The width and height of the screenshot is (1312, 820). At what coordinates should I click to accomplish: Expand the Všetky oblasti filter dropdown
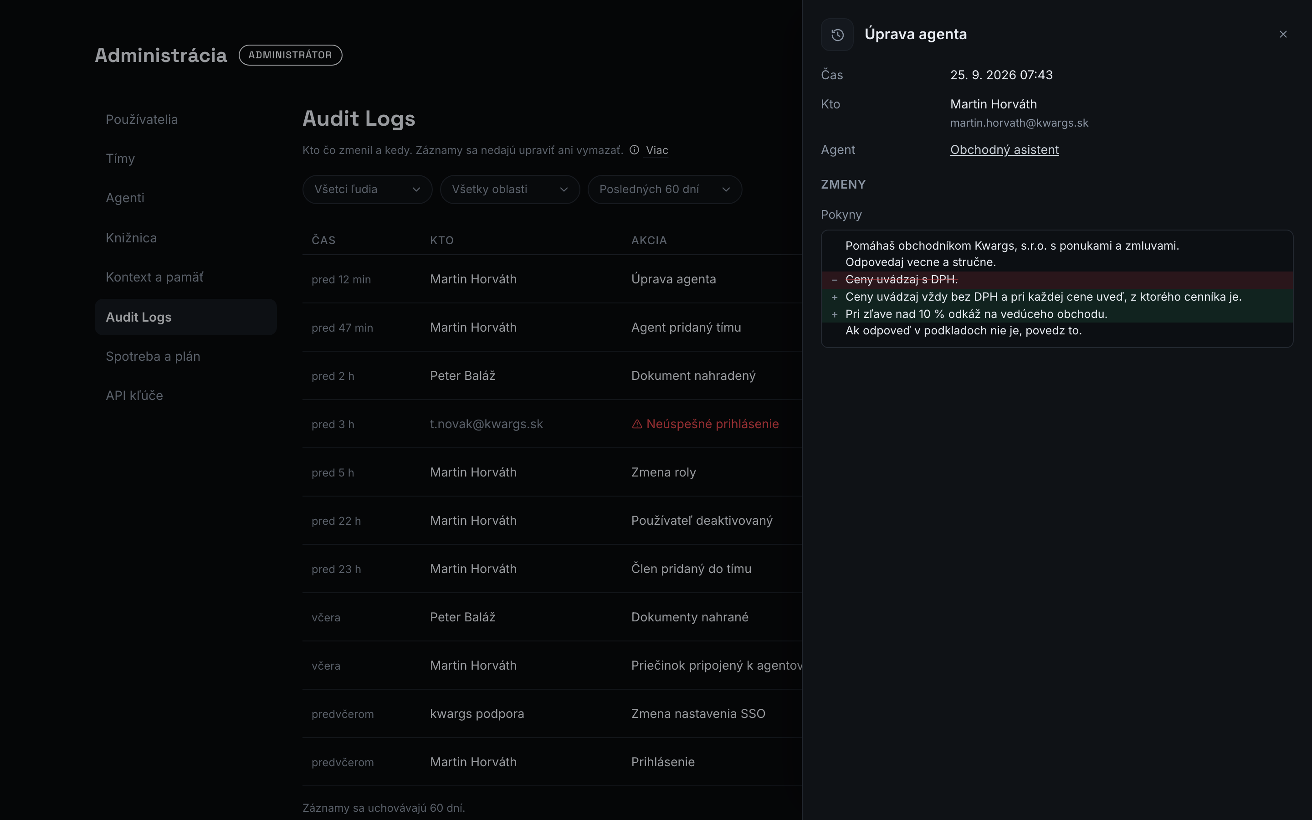click(x=510, y=189)
